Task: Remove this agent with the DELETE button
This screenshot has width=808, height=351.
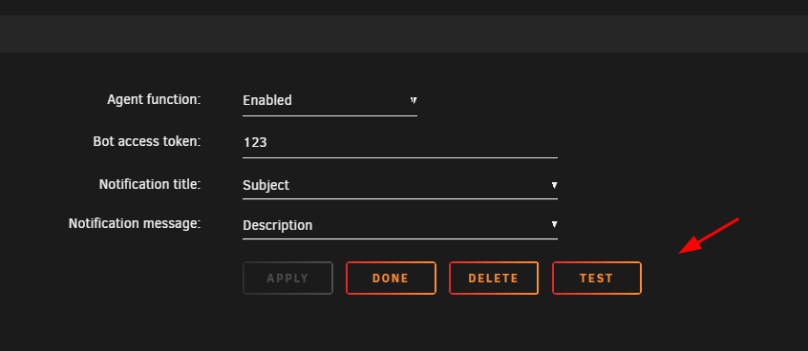Action: tap(494, 279)
